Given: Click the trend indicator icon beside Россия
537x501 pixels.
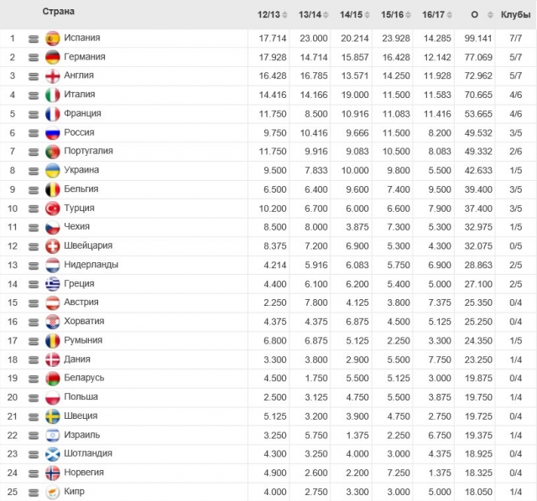Looking at the screenshot, I should click(x=34, y=132).
